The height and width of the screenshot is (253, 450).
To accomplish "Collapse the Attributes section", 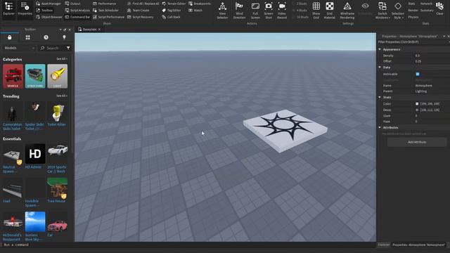I will point(380,127).
